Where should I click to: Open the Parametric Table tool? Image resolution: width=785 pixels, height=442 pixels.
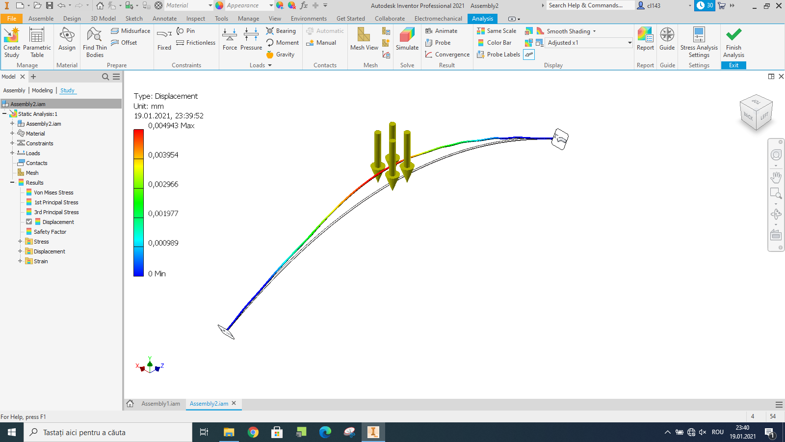pyautogui.click(x=37, y=43)
